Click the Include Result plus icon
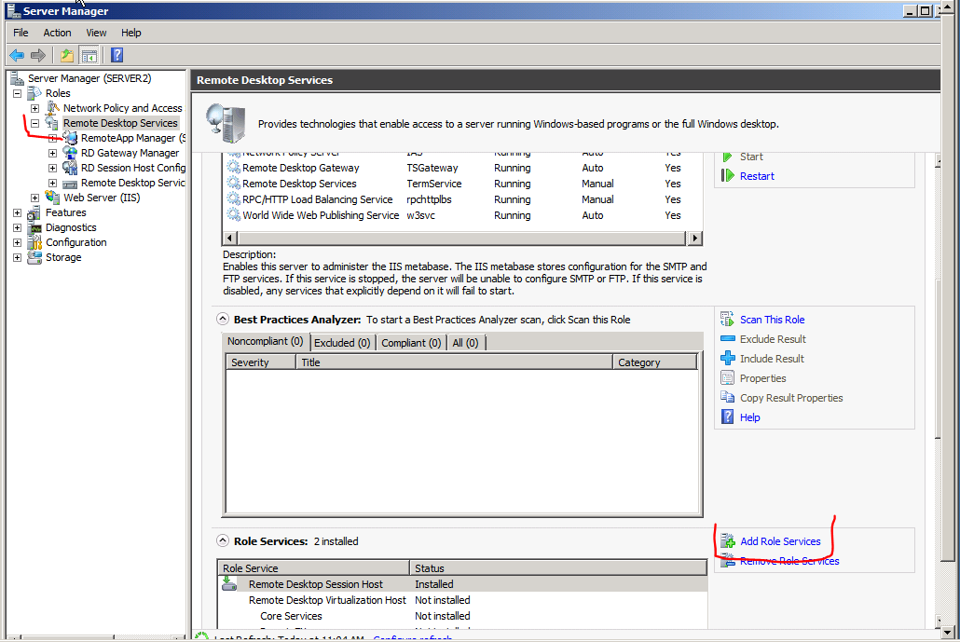 [x=727, y=359]
